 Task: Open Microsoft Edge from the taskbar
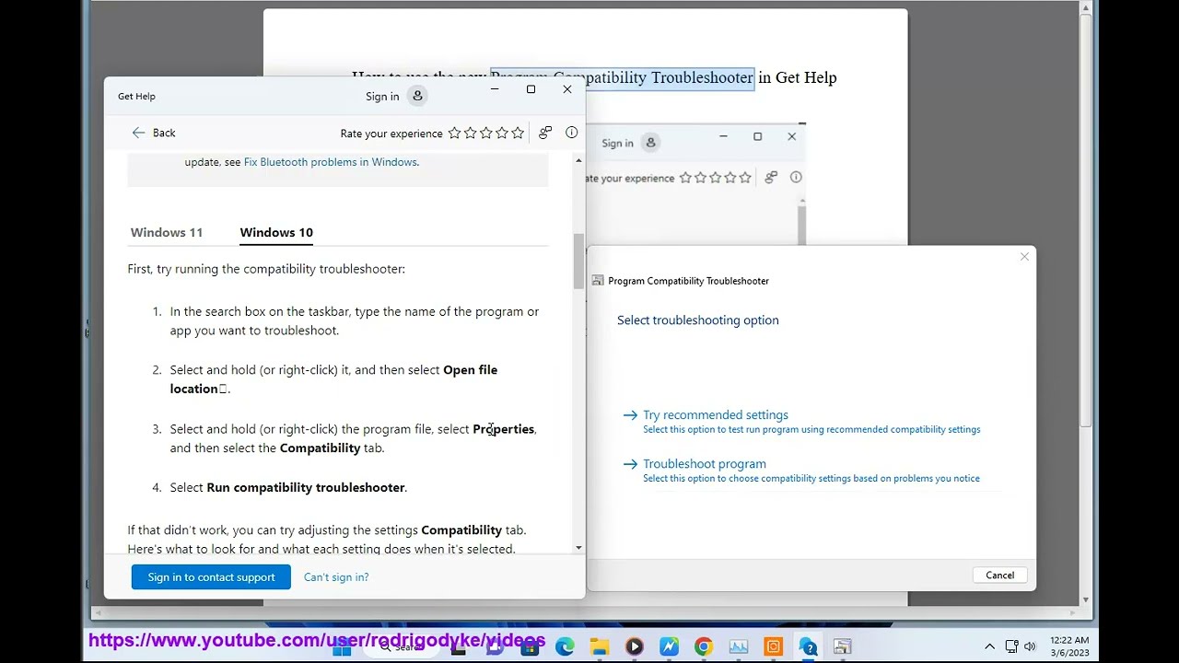[565, 646]
